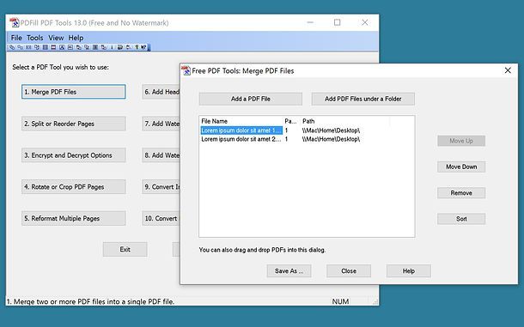Click the Reformat Multiple Pages toolbar icon

[x=46, y=47]
